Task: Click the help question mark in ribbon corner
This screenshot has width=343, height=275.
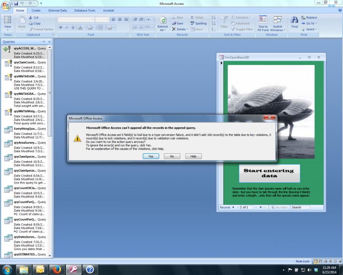Action: tap(340, 10)
